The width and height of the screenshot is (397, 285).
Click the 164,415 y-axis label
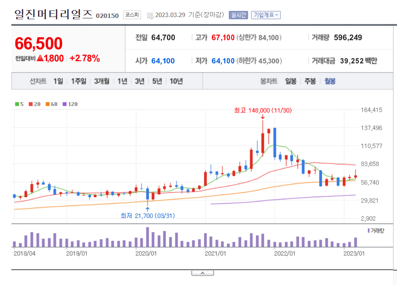pos(371,110)
